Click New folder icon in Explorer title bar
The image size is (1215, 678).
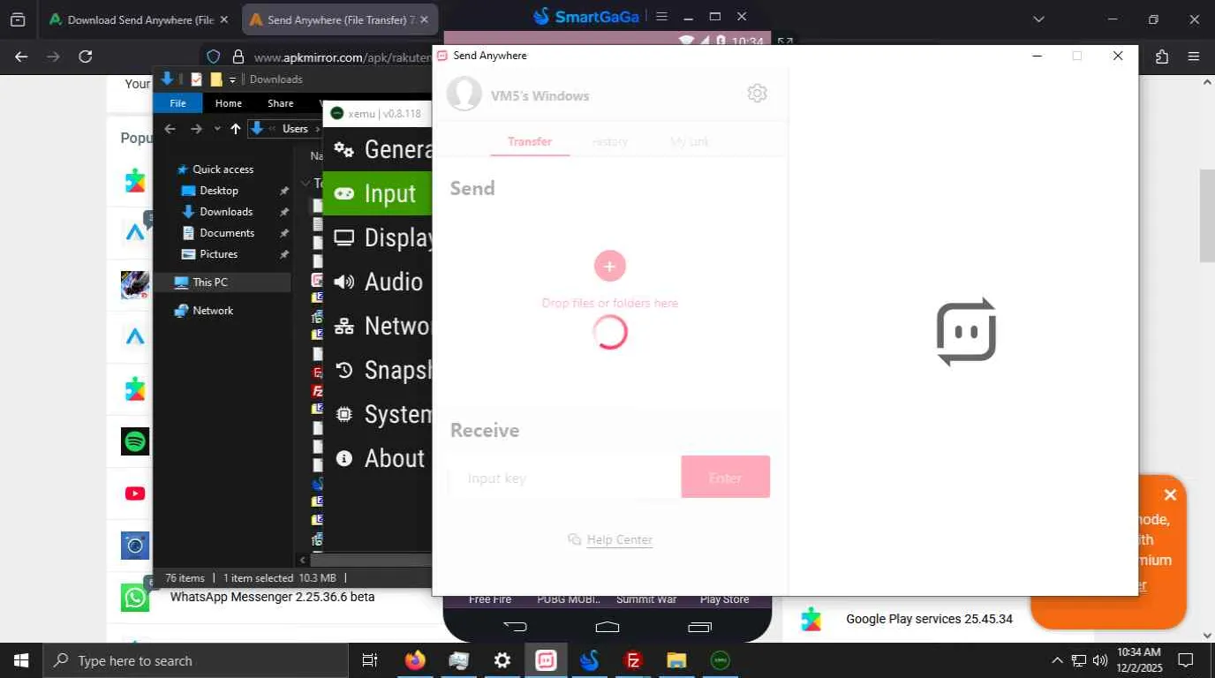pos(216,79)
